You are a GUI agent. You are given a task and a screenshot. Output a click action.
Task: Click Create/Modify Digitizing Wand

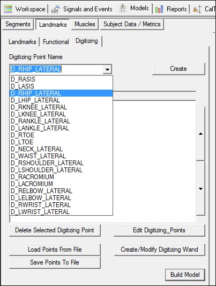pyautogui.click(x=159, y=250)
